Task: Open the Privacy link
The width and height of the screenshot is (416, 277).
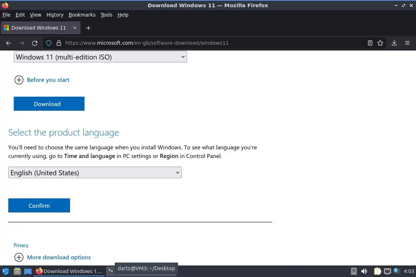Action: click(x=21, y=245)
